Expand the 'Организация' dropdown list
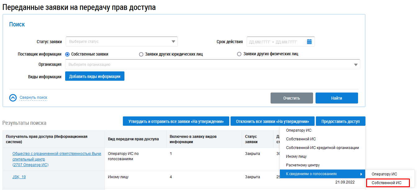This screenshot has width=417, height=190. (212, 65)
